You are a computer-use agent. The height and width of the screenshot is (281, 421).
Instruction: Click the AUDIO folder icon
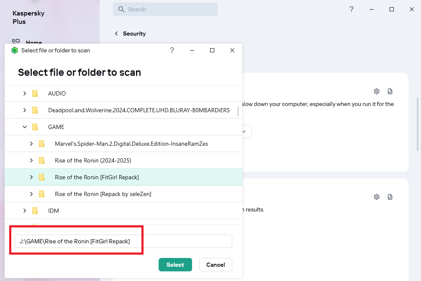click(35, 93)
